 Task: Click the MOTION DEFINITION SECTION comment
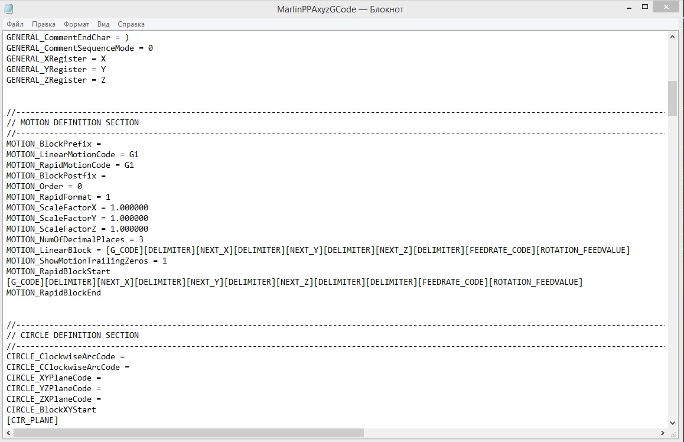pyautogui.click(x=73, y=122)
